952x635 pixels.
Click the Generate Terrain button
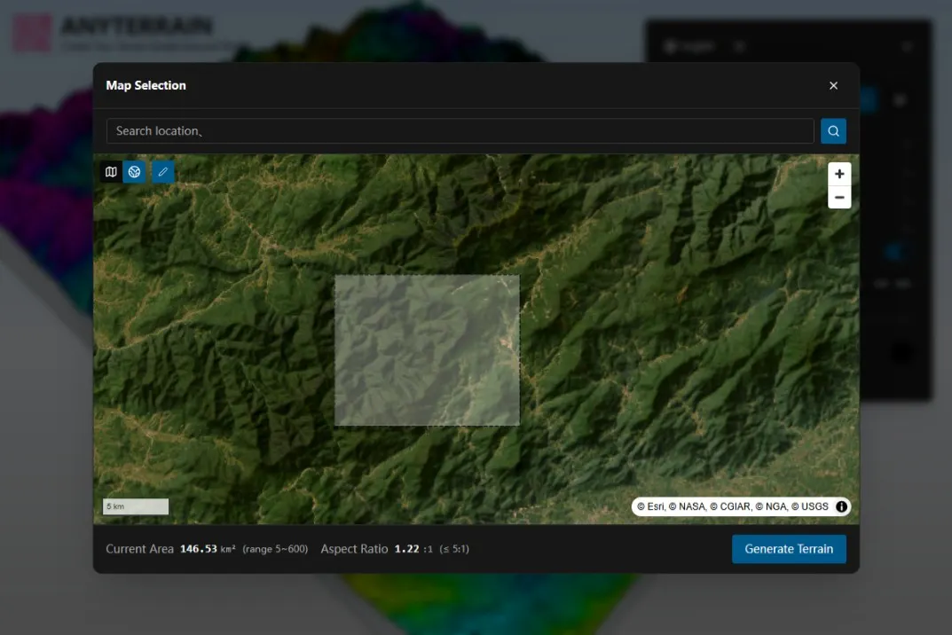(789, 549)
